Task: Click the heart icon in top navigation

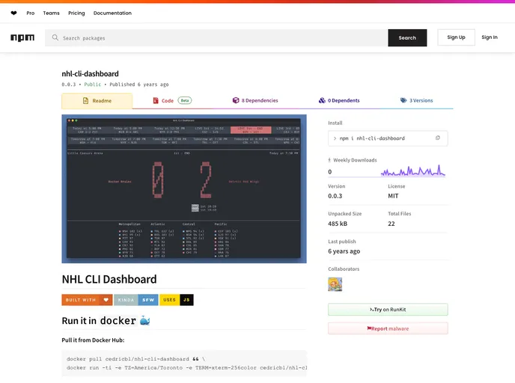Action: 13,13
